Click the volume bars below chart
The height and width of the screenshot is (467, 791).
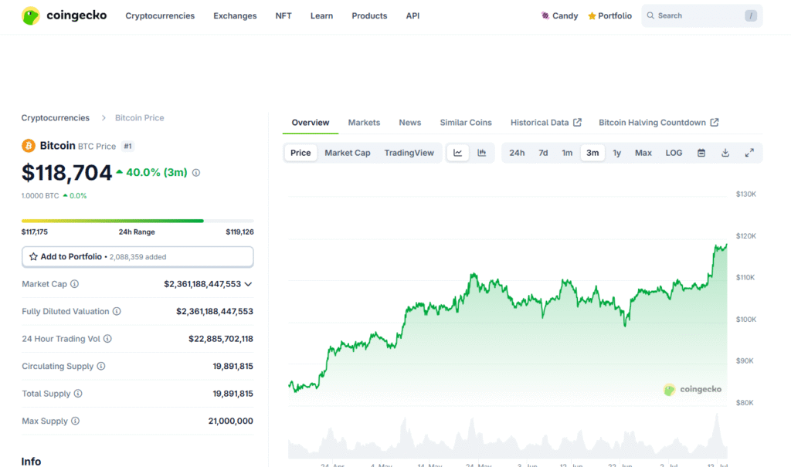(508, 437)
